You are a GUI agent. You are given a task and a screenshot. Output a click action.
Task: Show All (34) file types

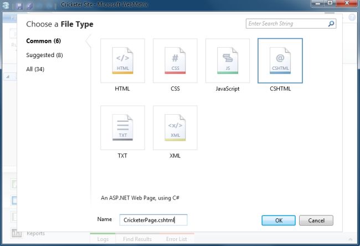[35, 69]
